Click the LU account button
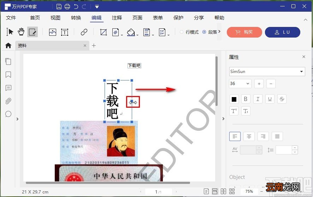 click(x=283, y=32)
